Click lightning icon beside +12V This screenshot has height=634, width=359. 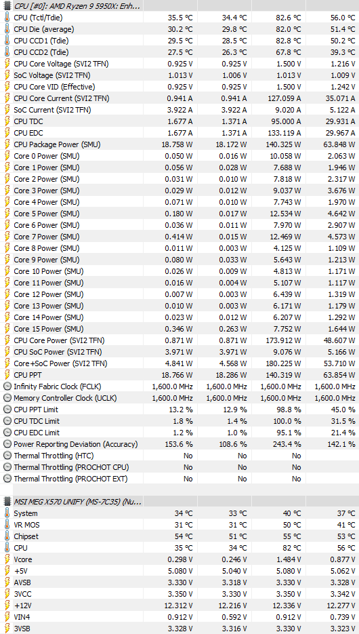pos(7,606)
